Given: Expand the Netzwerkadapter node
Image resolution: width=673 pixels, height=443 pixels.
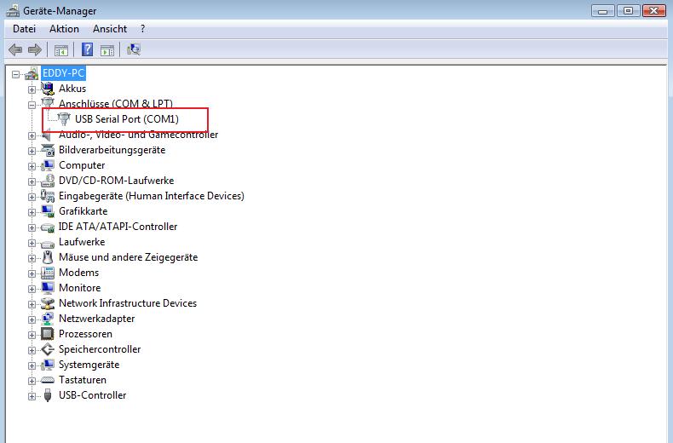Looking at the screenshot, I should click(x=32, y=319).
